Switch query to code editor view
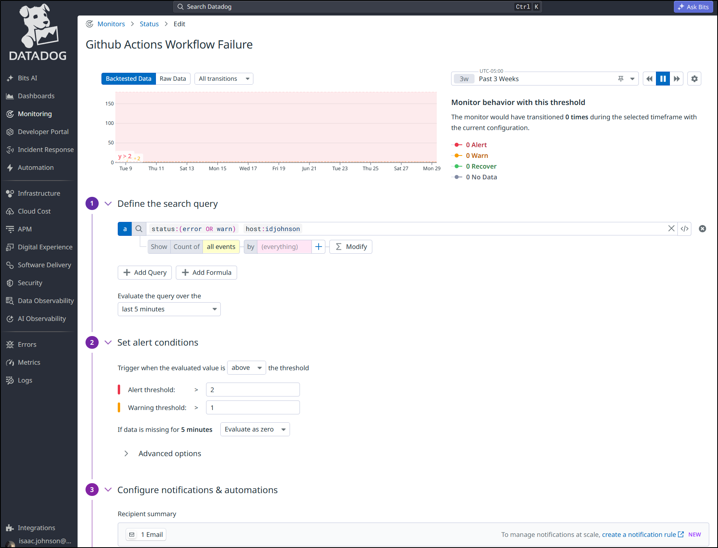This screenshot has height=548, width=718. [x=685, y=229]
